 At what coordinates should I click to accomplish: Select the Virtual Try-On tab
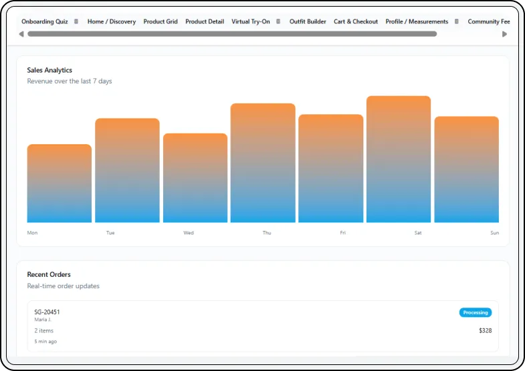coord(250,21)
